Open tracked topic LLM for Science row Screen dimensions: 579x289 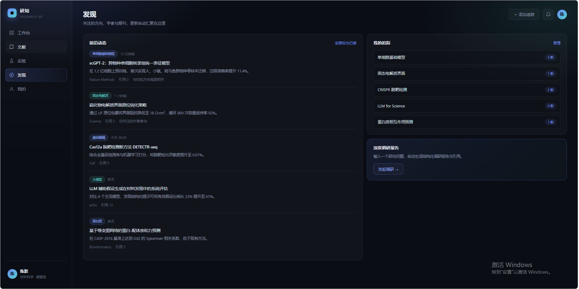click(x=467, y=106)
